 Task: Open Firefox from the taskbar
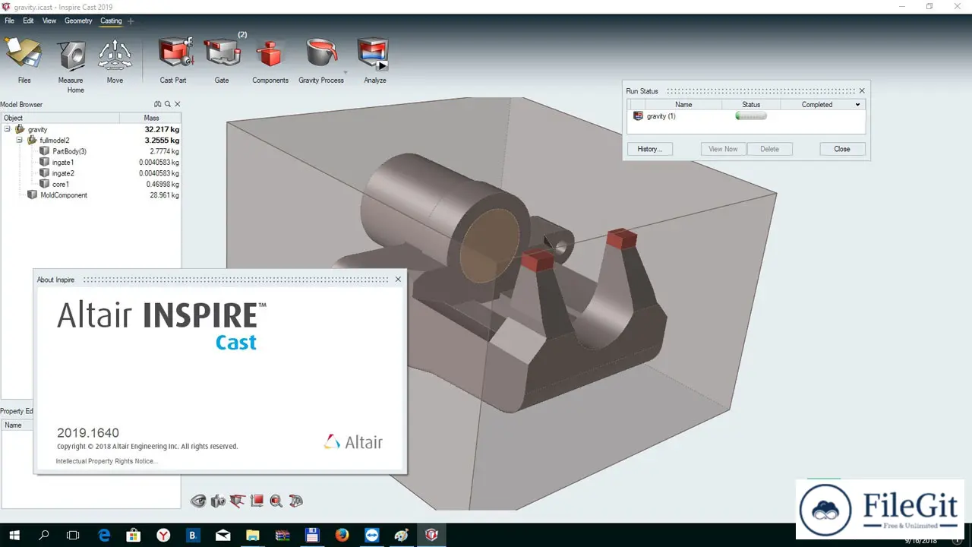342,536
